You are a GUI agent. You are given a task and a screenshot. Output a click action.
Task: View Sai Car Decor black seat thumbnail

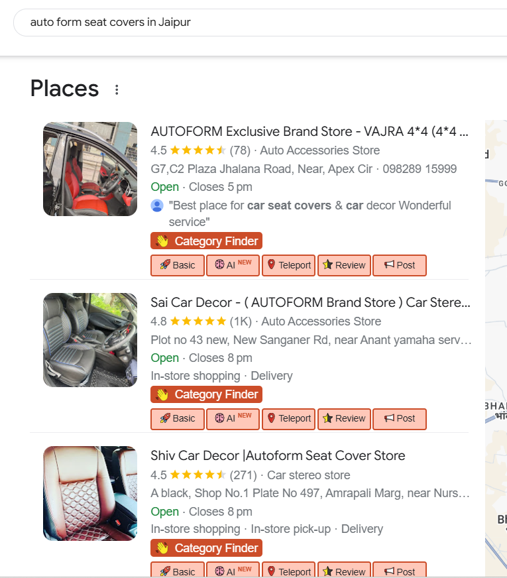point(90,340)
